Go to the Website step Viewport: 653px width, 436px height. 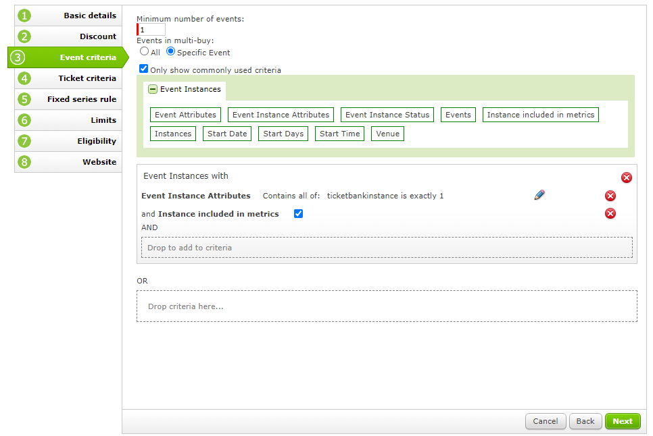tap(68, 162)
